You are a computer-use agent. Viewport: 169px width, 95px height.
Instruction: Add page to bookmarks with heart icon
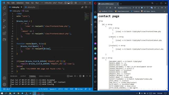click(148, 8)
